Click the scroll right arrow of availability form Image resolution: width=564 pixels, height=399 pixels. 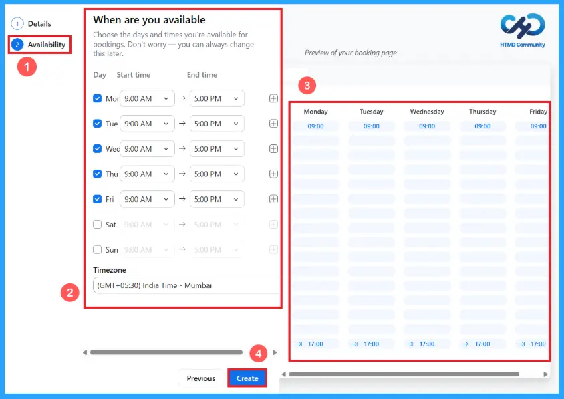[275, 352]
